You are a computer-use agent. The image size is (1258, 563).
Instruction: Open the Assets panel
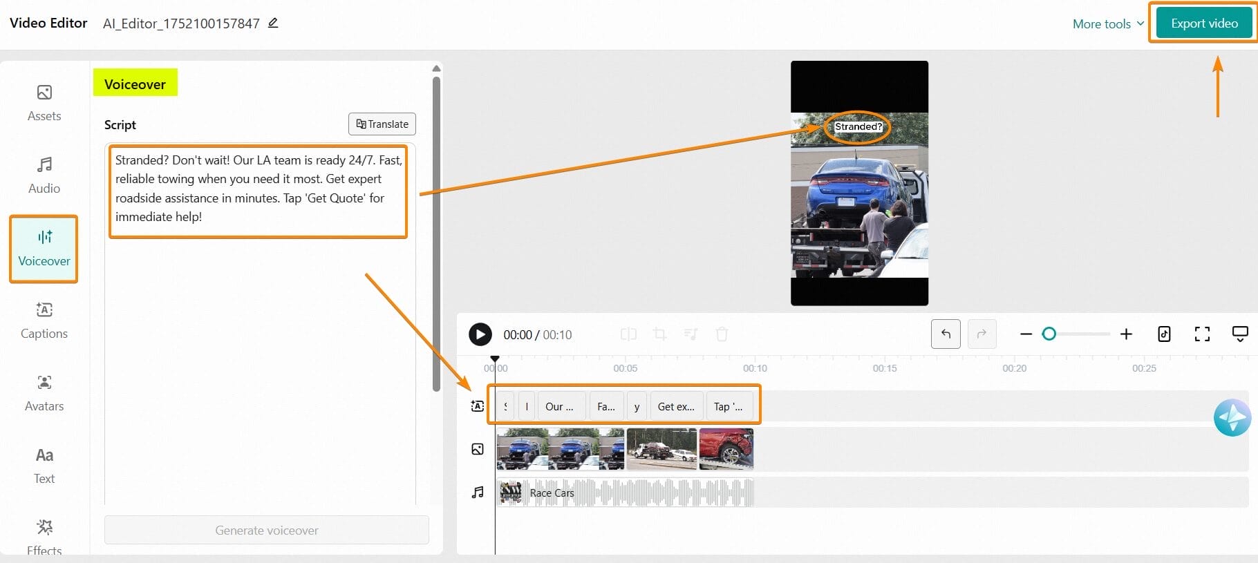44,102
